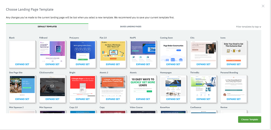
Task: Select the Icons template thumbnail
Action: pos(234,51)
